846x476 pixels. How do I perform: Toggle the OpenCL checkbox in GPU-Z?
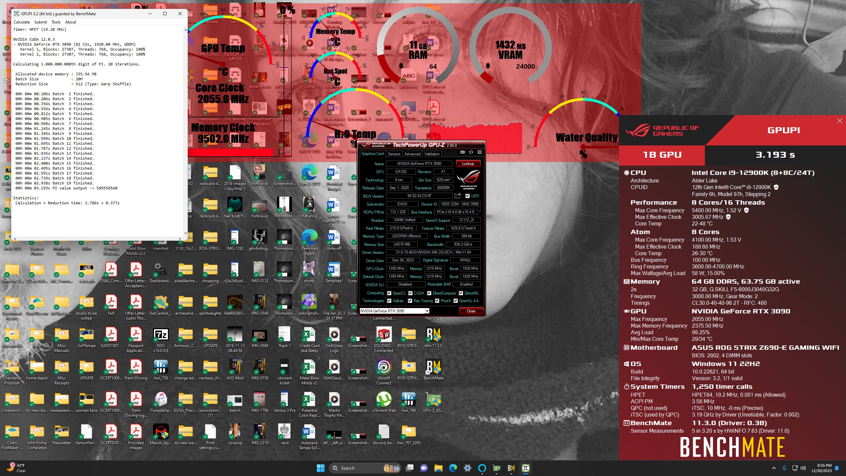click(389, 293)
